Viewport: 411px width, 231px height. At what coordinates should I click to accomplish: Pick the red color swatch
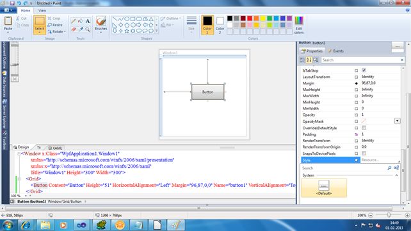click(x=250, y=19)
